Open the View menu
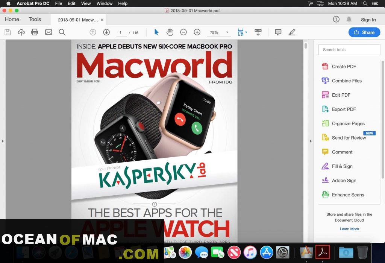385x263 pixels. pos(86,3)
